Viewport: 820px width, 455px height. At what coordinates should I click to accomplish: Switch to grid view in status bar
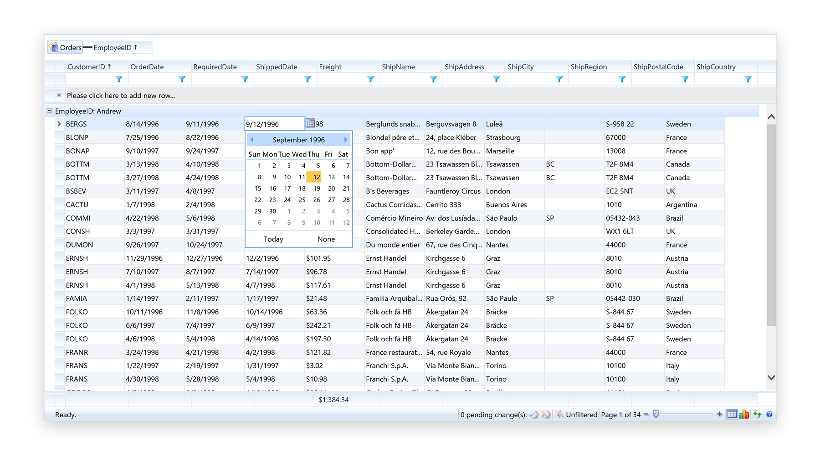pyautogui.click(x=732, y=415)
